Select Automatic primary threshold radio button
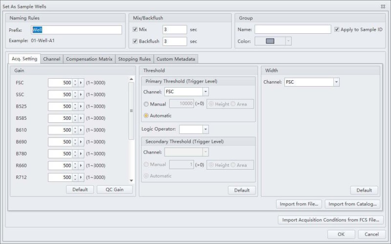 pyautogui.click(x=146, y=115)
